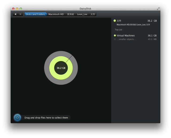Click the gray dot beside smaller objects
Image resolution: width=171 pixels, height=138 pixels.
[x=115, y=39]
